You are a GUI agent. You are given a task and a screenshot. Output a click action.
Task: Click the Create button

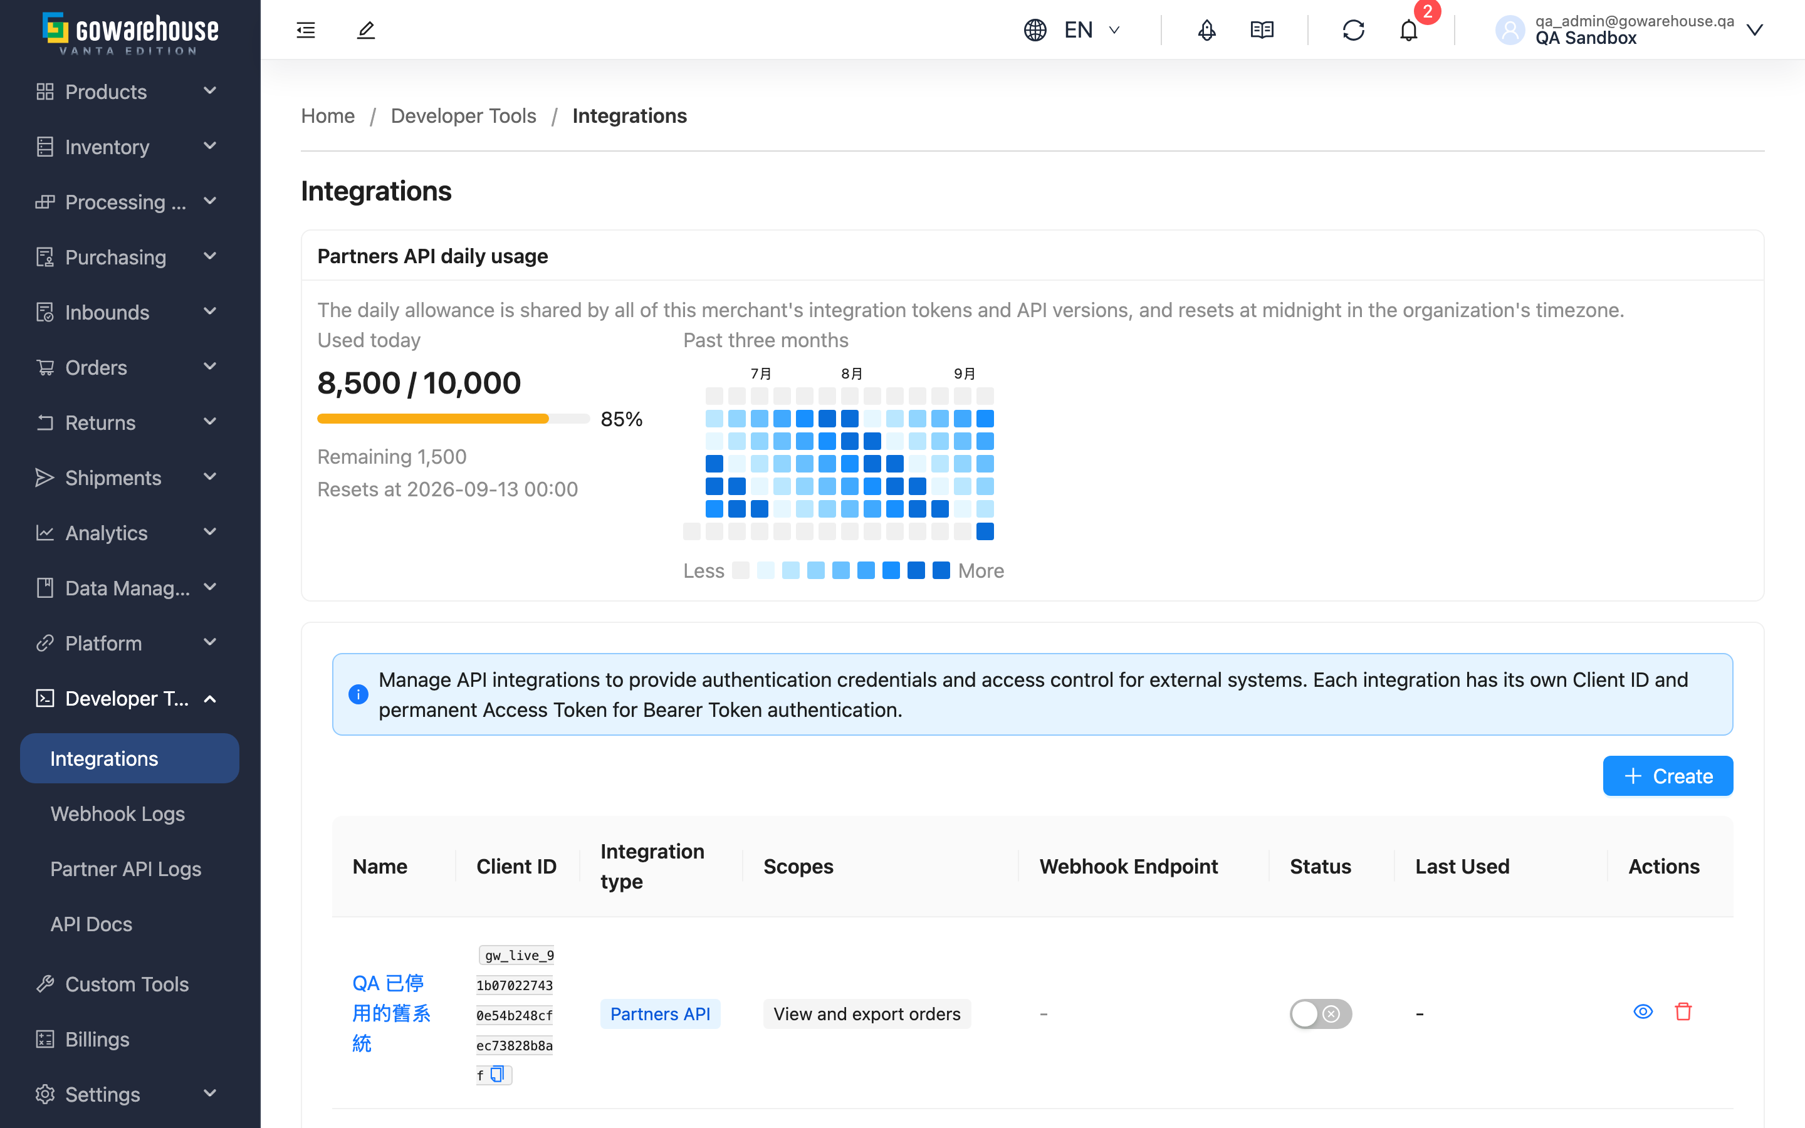tap(1668, 776)
